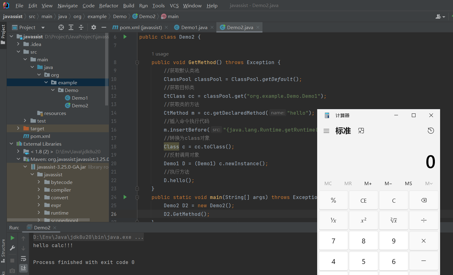453x275 pixels.
Task: Click the calculator minus key
Action: click(424, 261)
